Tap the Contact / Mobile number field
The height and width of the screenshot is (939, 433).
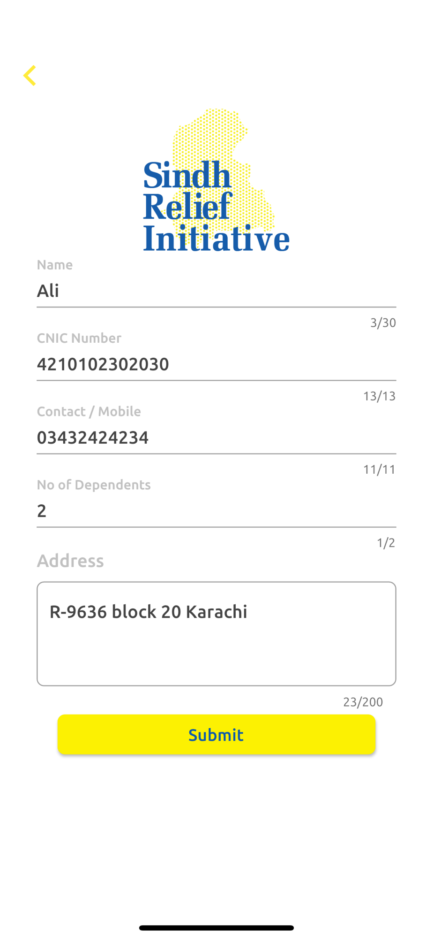point(216,437)
